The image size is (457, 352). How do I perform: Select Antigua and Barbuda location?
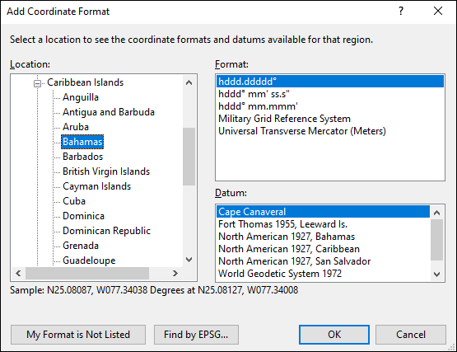pyautogui.click(x=109, y=112)
